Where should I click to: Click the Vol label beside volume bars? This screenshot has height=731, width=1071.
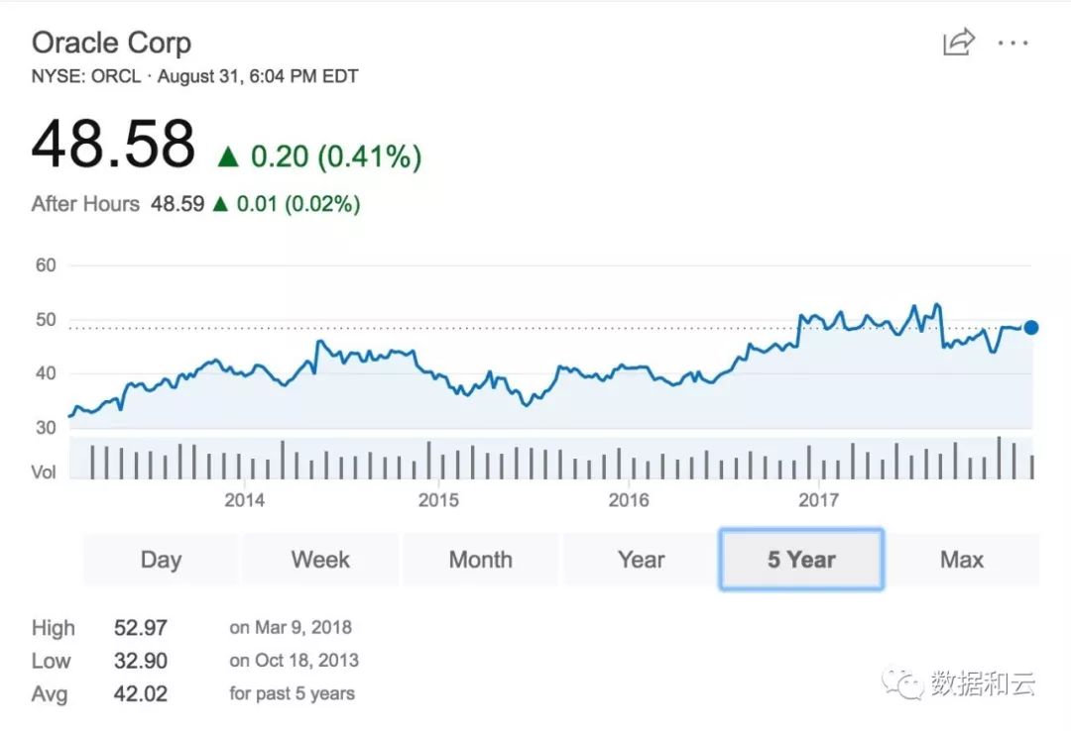tap(44, 472)
